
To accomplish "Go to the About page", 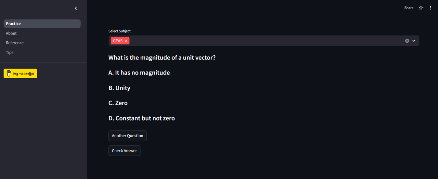I will 11,33.
